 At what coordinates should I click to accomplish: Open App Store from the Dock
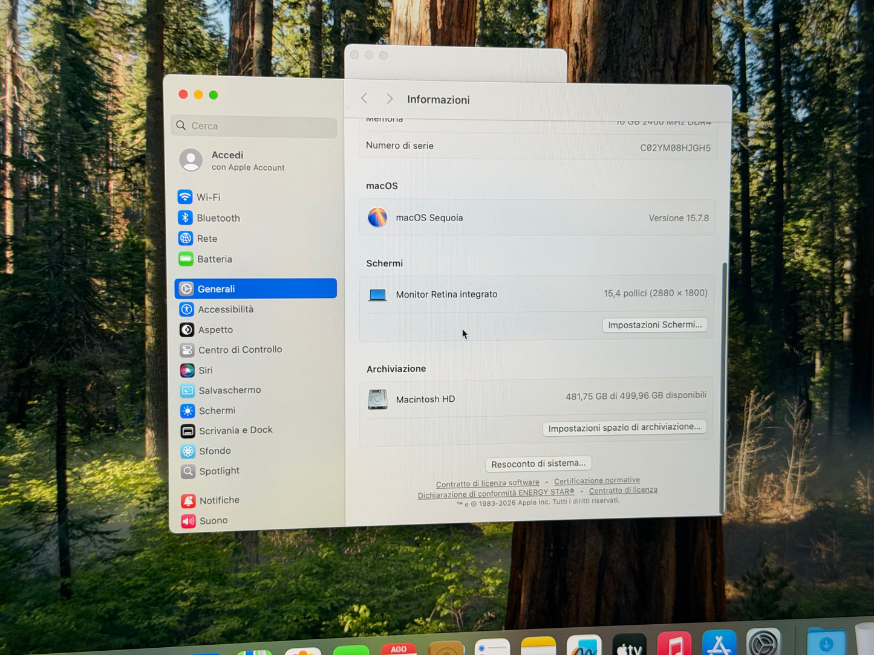(719, 643)
